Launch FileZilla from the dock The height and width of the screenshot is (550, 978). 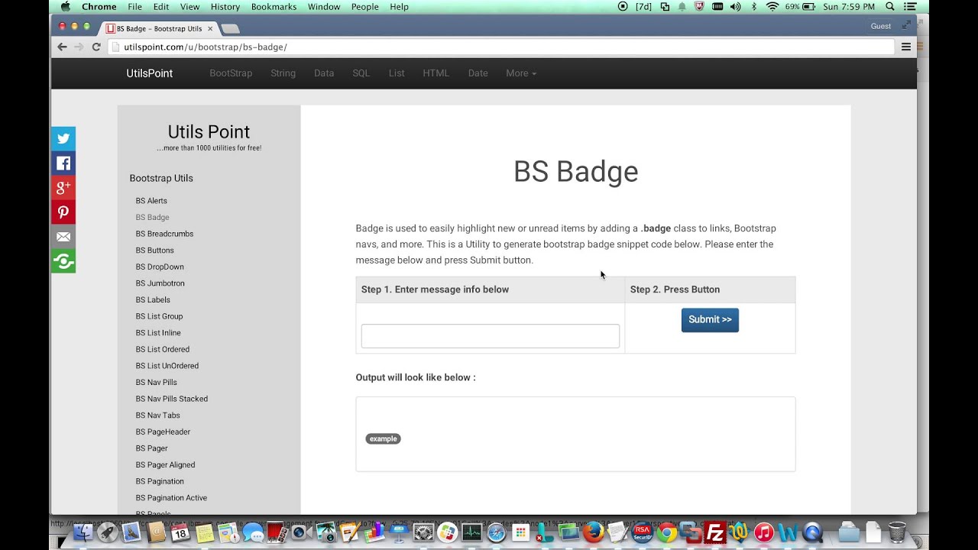pyautogui.click(x=715, y=532)
